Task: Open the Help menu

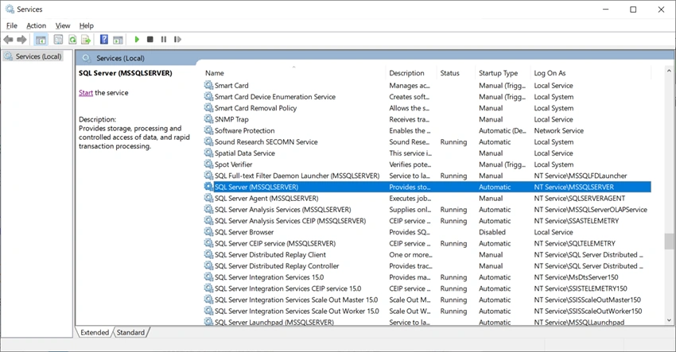Action: tap(86, 26)
